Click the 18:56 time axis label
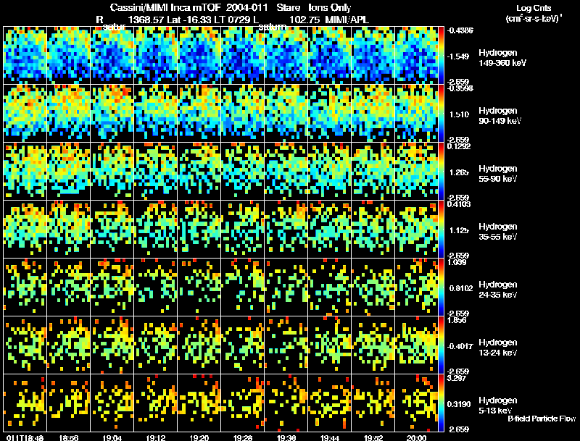580x441 pixels. coord(69,437)
